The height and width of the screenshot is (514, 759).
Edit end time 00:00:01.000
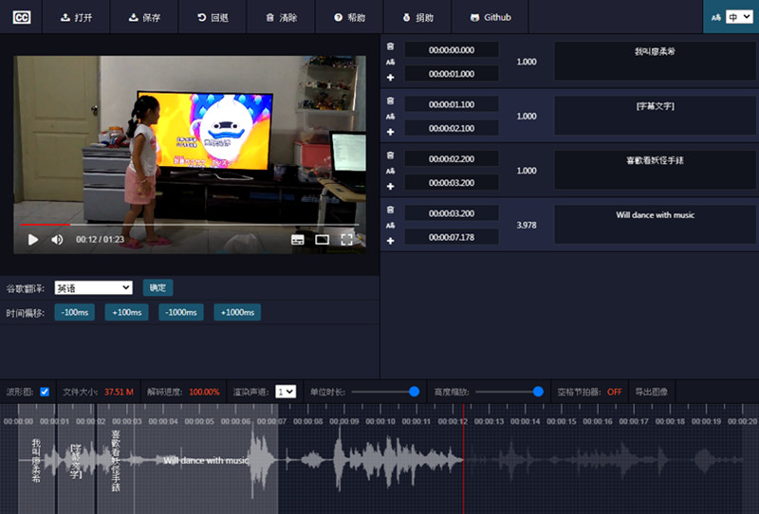(452, 74)
